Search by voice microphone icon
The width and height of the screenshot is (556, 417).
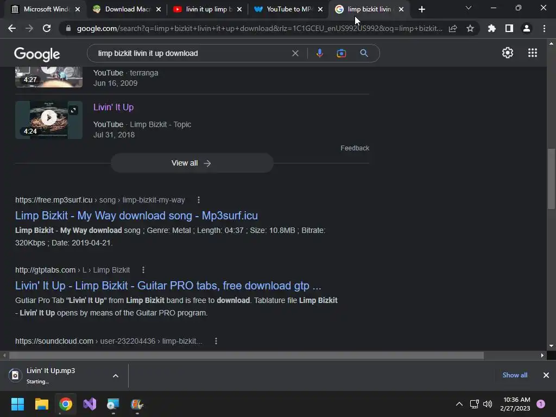pyautogui.click(x=319, y=53)
